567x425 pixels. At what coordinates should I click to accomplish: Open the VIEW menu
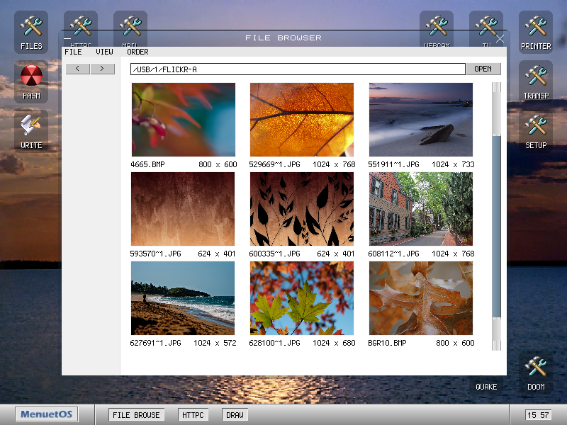coord(104,52)
